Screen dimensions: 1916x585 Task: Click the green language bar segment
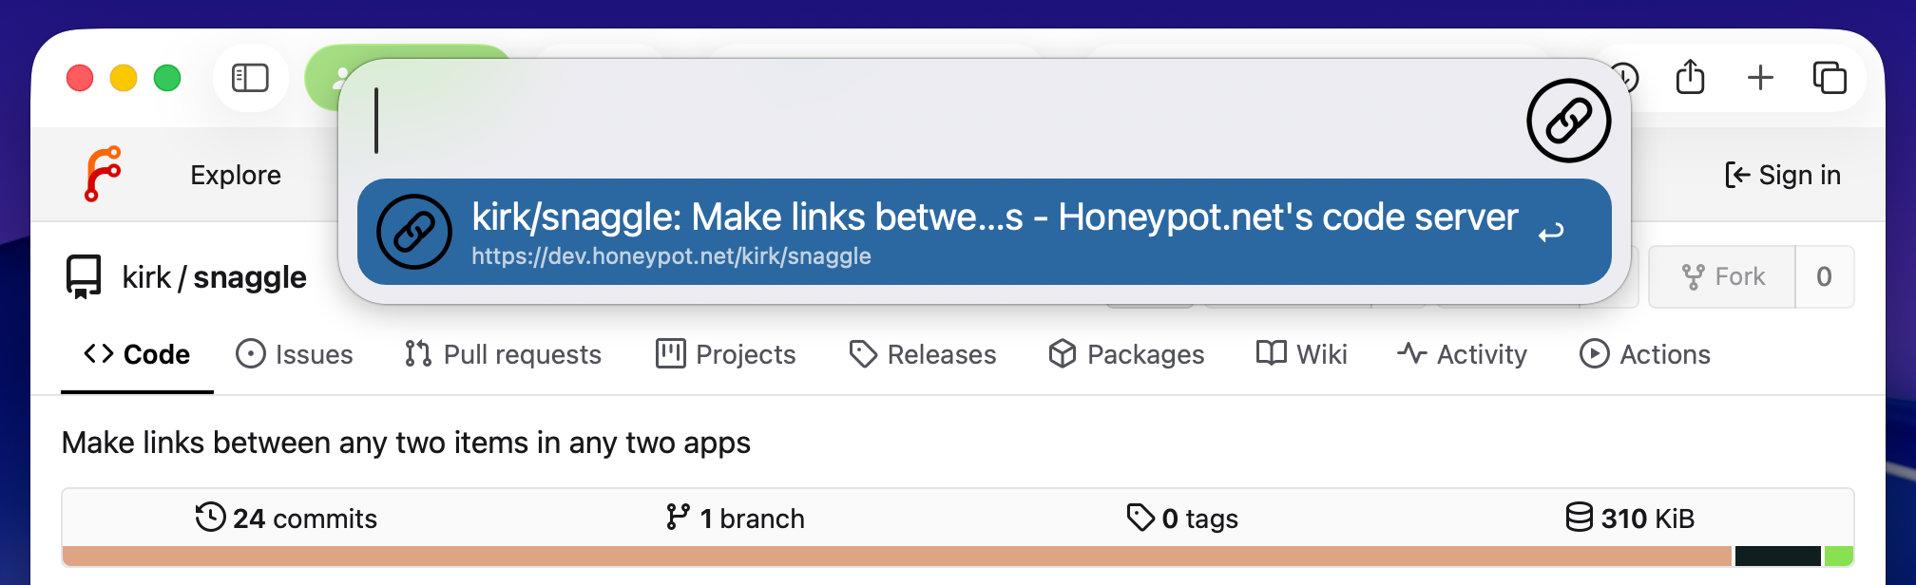coord(1839,557)
